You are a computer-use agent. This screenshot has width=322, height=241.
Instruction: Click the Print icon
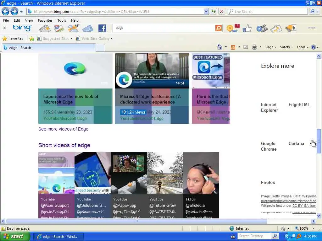click(x=254, y=47)
